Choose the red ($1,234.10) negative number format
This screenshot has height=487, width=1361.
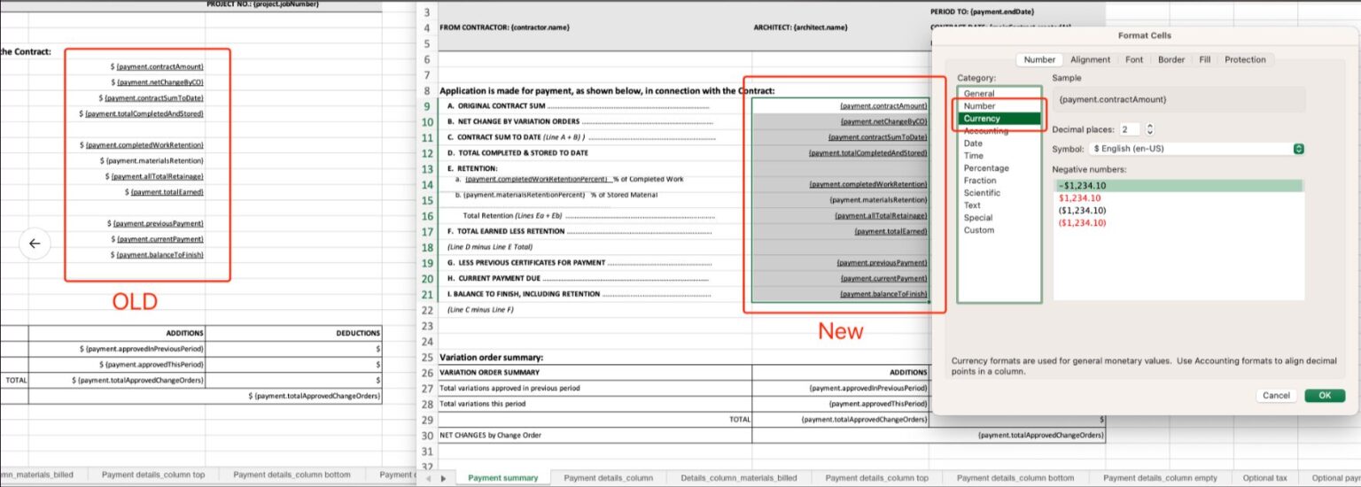[1178, 223]
